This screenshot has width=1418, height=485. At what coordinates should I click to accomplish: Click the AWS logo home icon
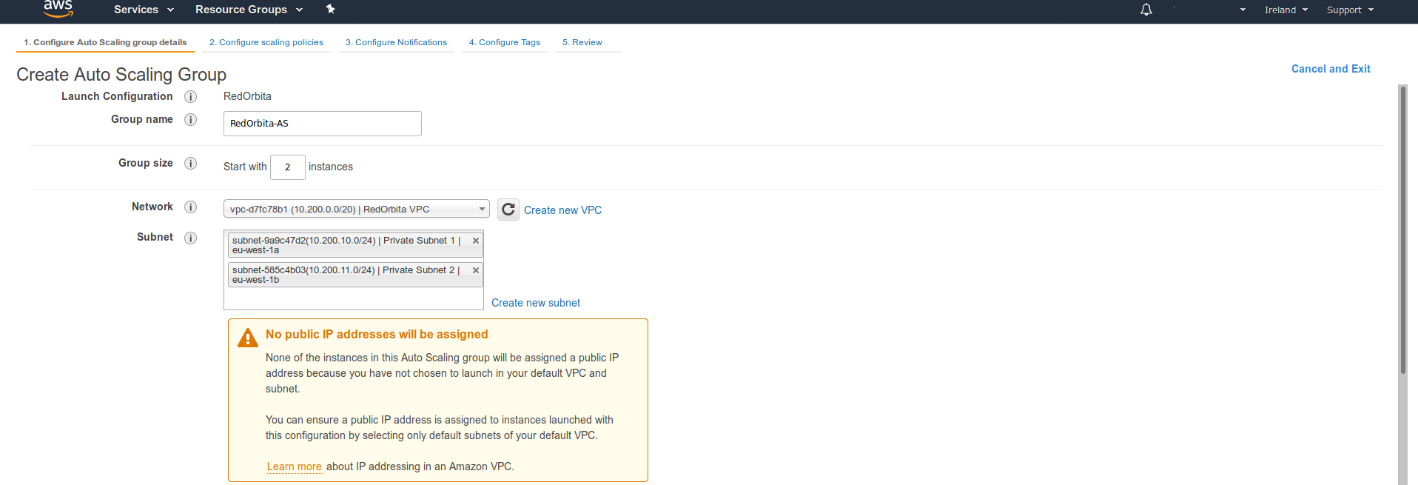click(58, 9)
